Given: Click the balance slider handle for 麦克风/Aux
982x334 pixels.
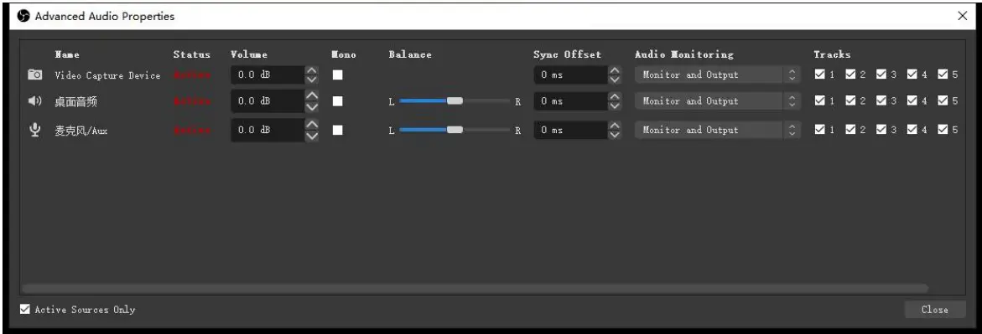Looking at the screenshot, I should (455, 130).
